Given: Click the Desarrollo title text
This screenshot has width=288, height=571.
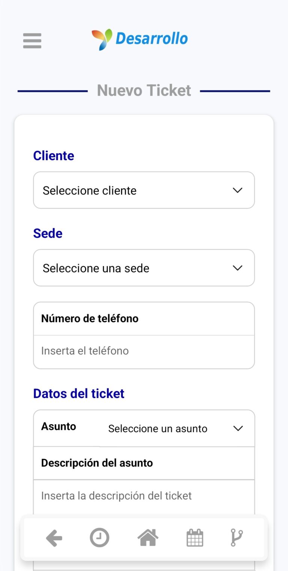Looking at the screenshot, I should 151,39.
